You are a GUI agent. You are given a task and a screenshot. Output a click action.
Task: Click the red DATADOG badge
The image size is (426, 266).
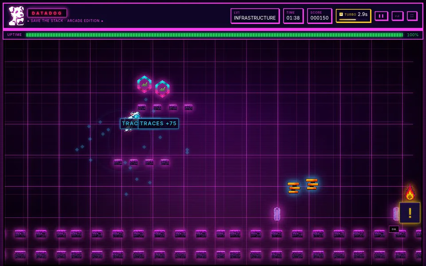click(47, 13)
